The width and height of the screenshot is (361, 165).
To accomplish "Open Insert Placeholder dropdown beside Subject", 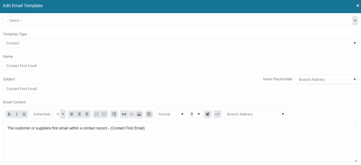I will 326,80.
